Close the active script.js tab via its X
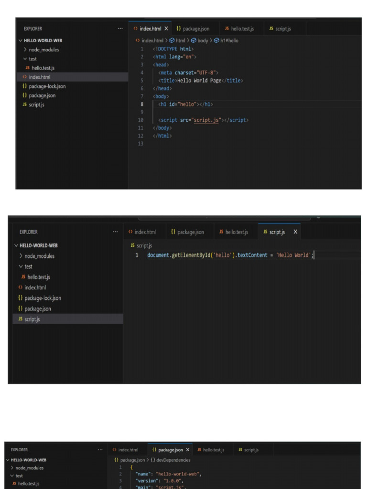This screenshot has height=489, width=367. pos(295,232)
